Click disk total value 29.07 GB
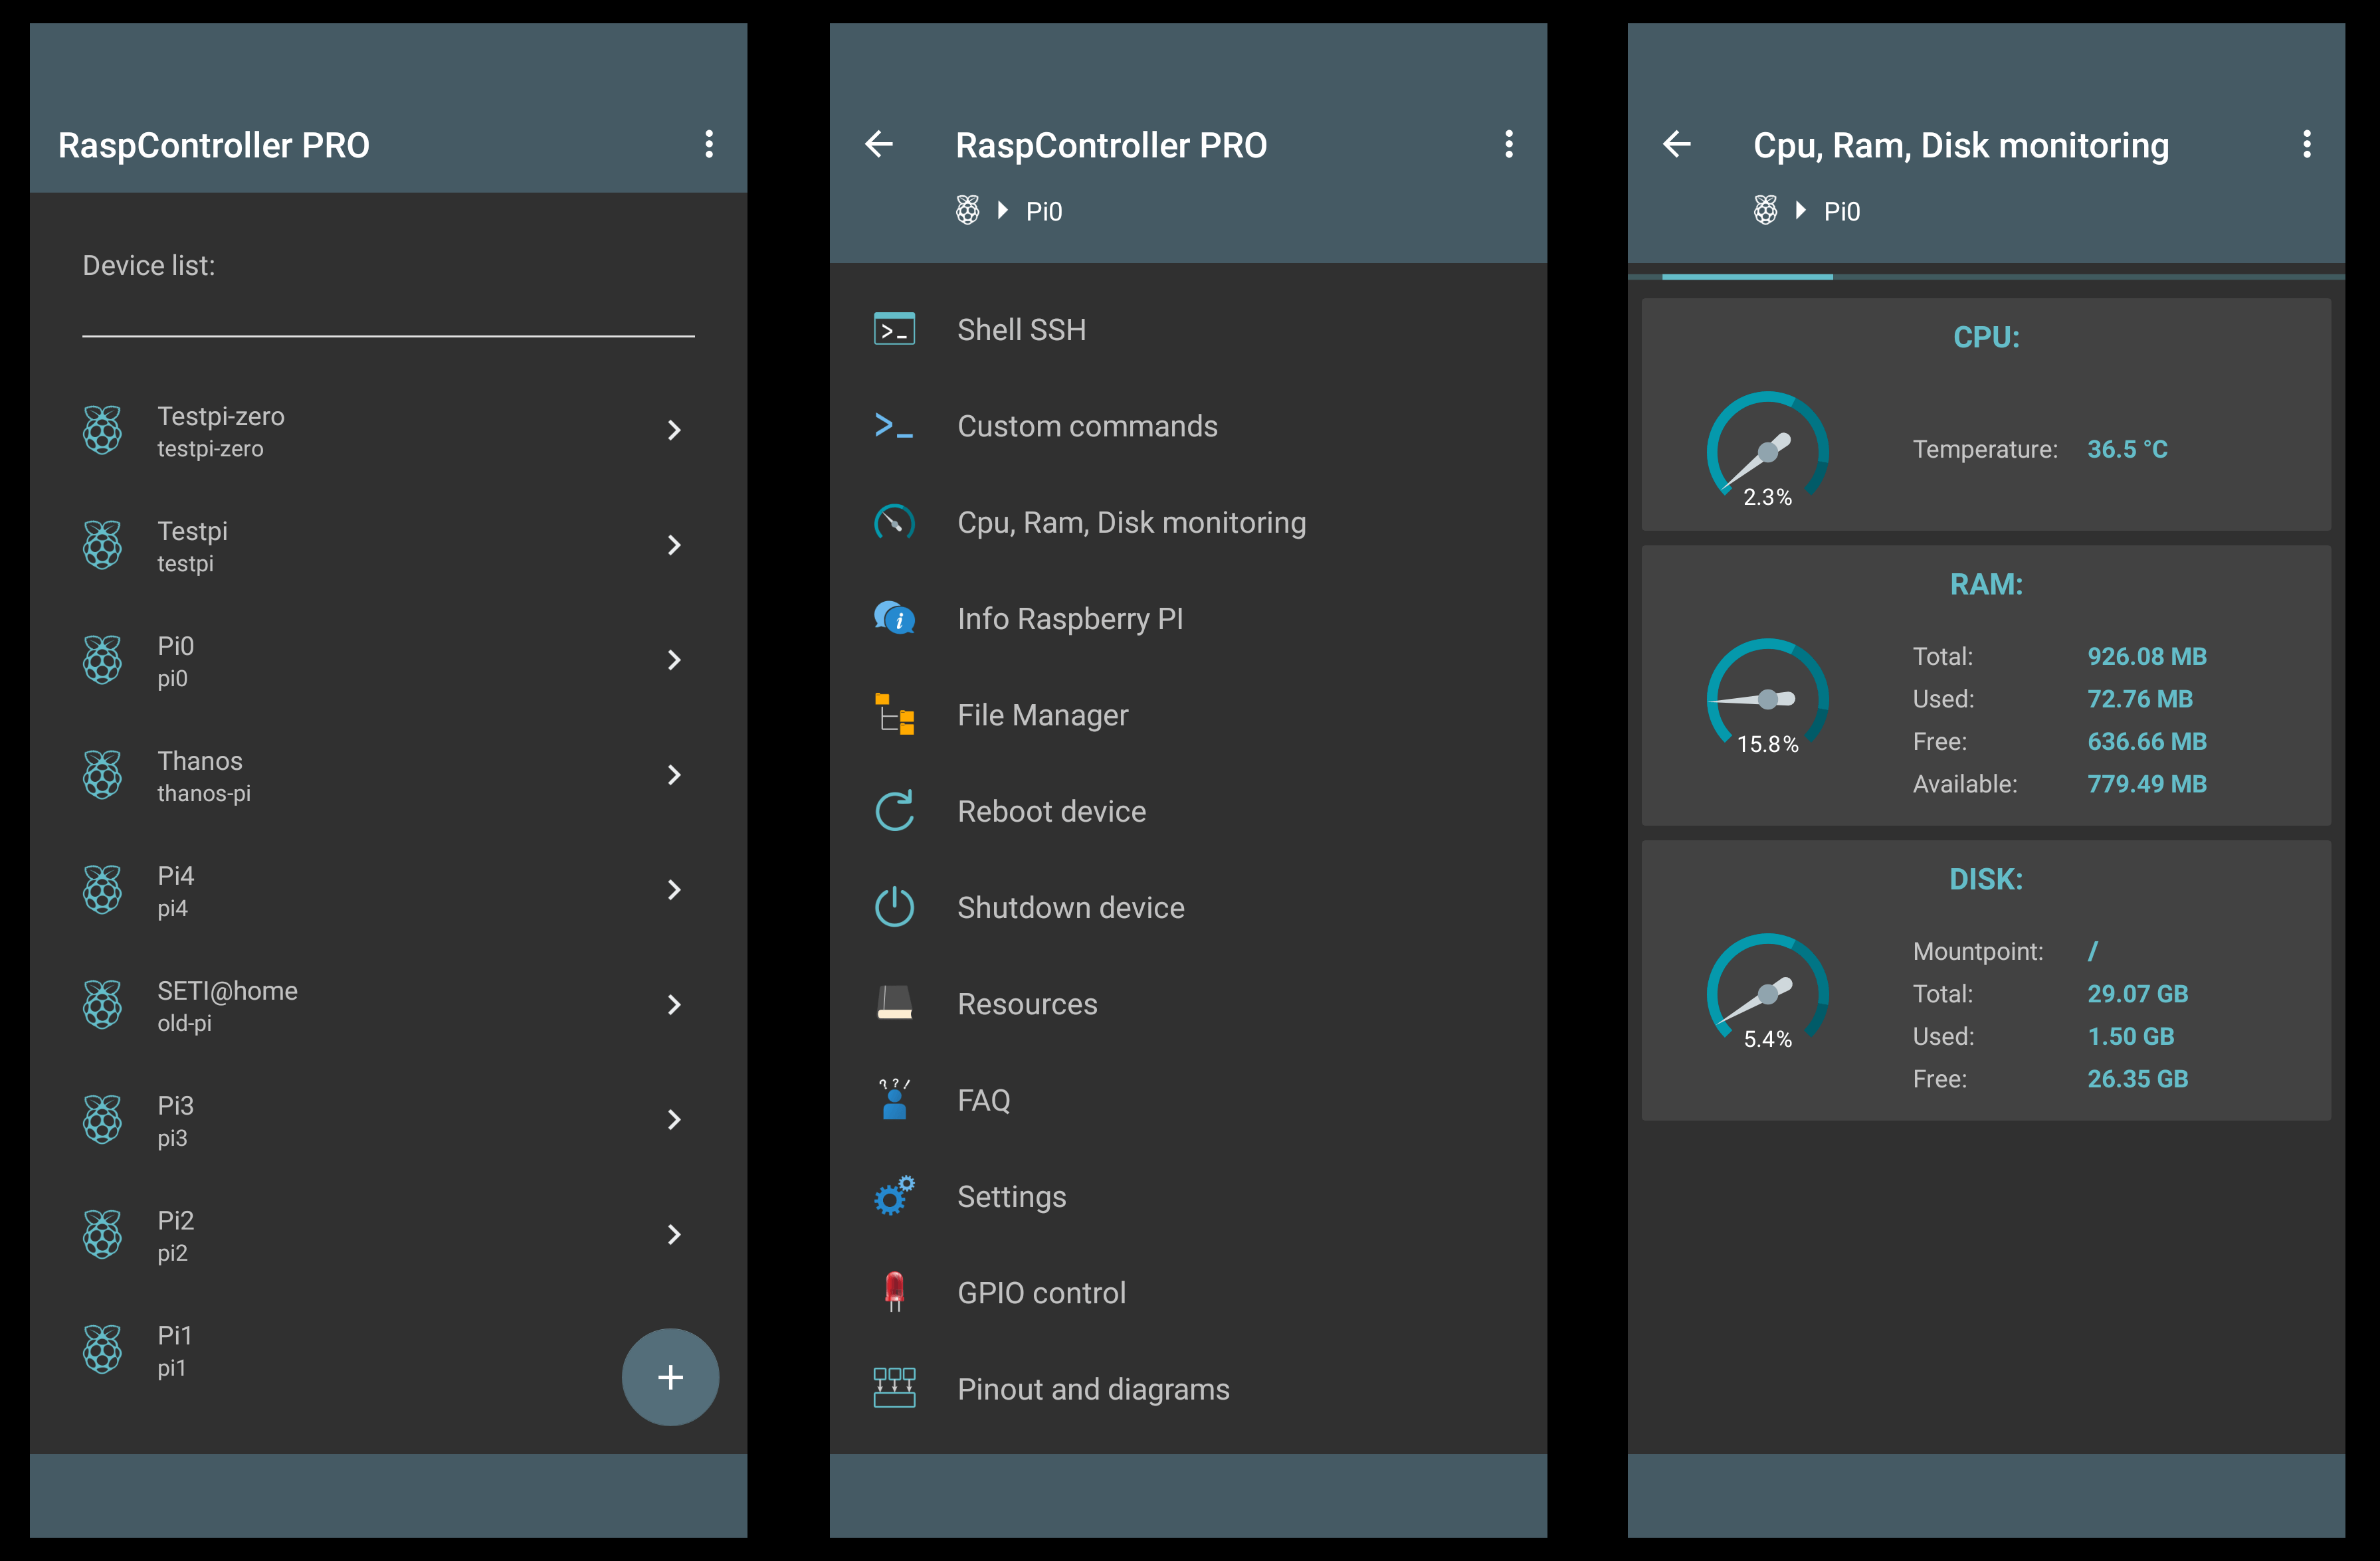 (2138, 994)
